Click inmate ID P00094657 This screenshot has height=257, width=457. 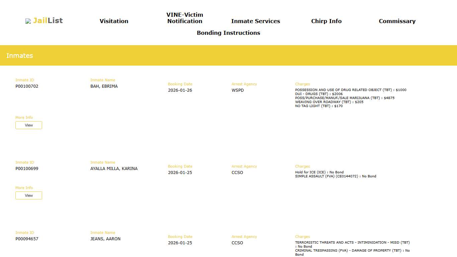tap(27, 239)
